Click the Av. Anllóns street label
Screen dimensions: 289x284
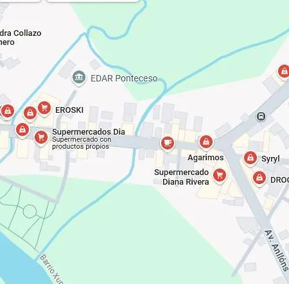276,251
